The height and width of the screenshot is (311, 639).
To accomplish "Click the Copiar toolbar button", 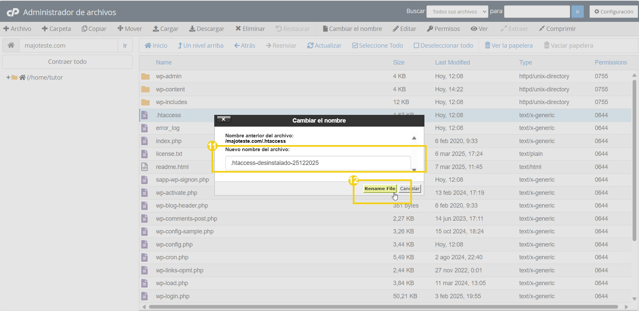I will tap(94, 29).
